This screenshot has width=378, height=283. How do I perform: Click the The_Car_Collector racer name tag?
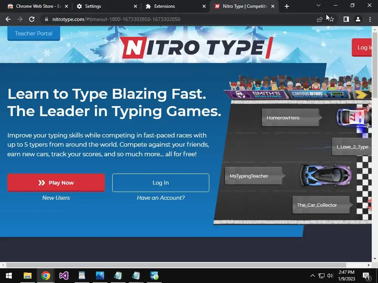coord(322,205)
